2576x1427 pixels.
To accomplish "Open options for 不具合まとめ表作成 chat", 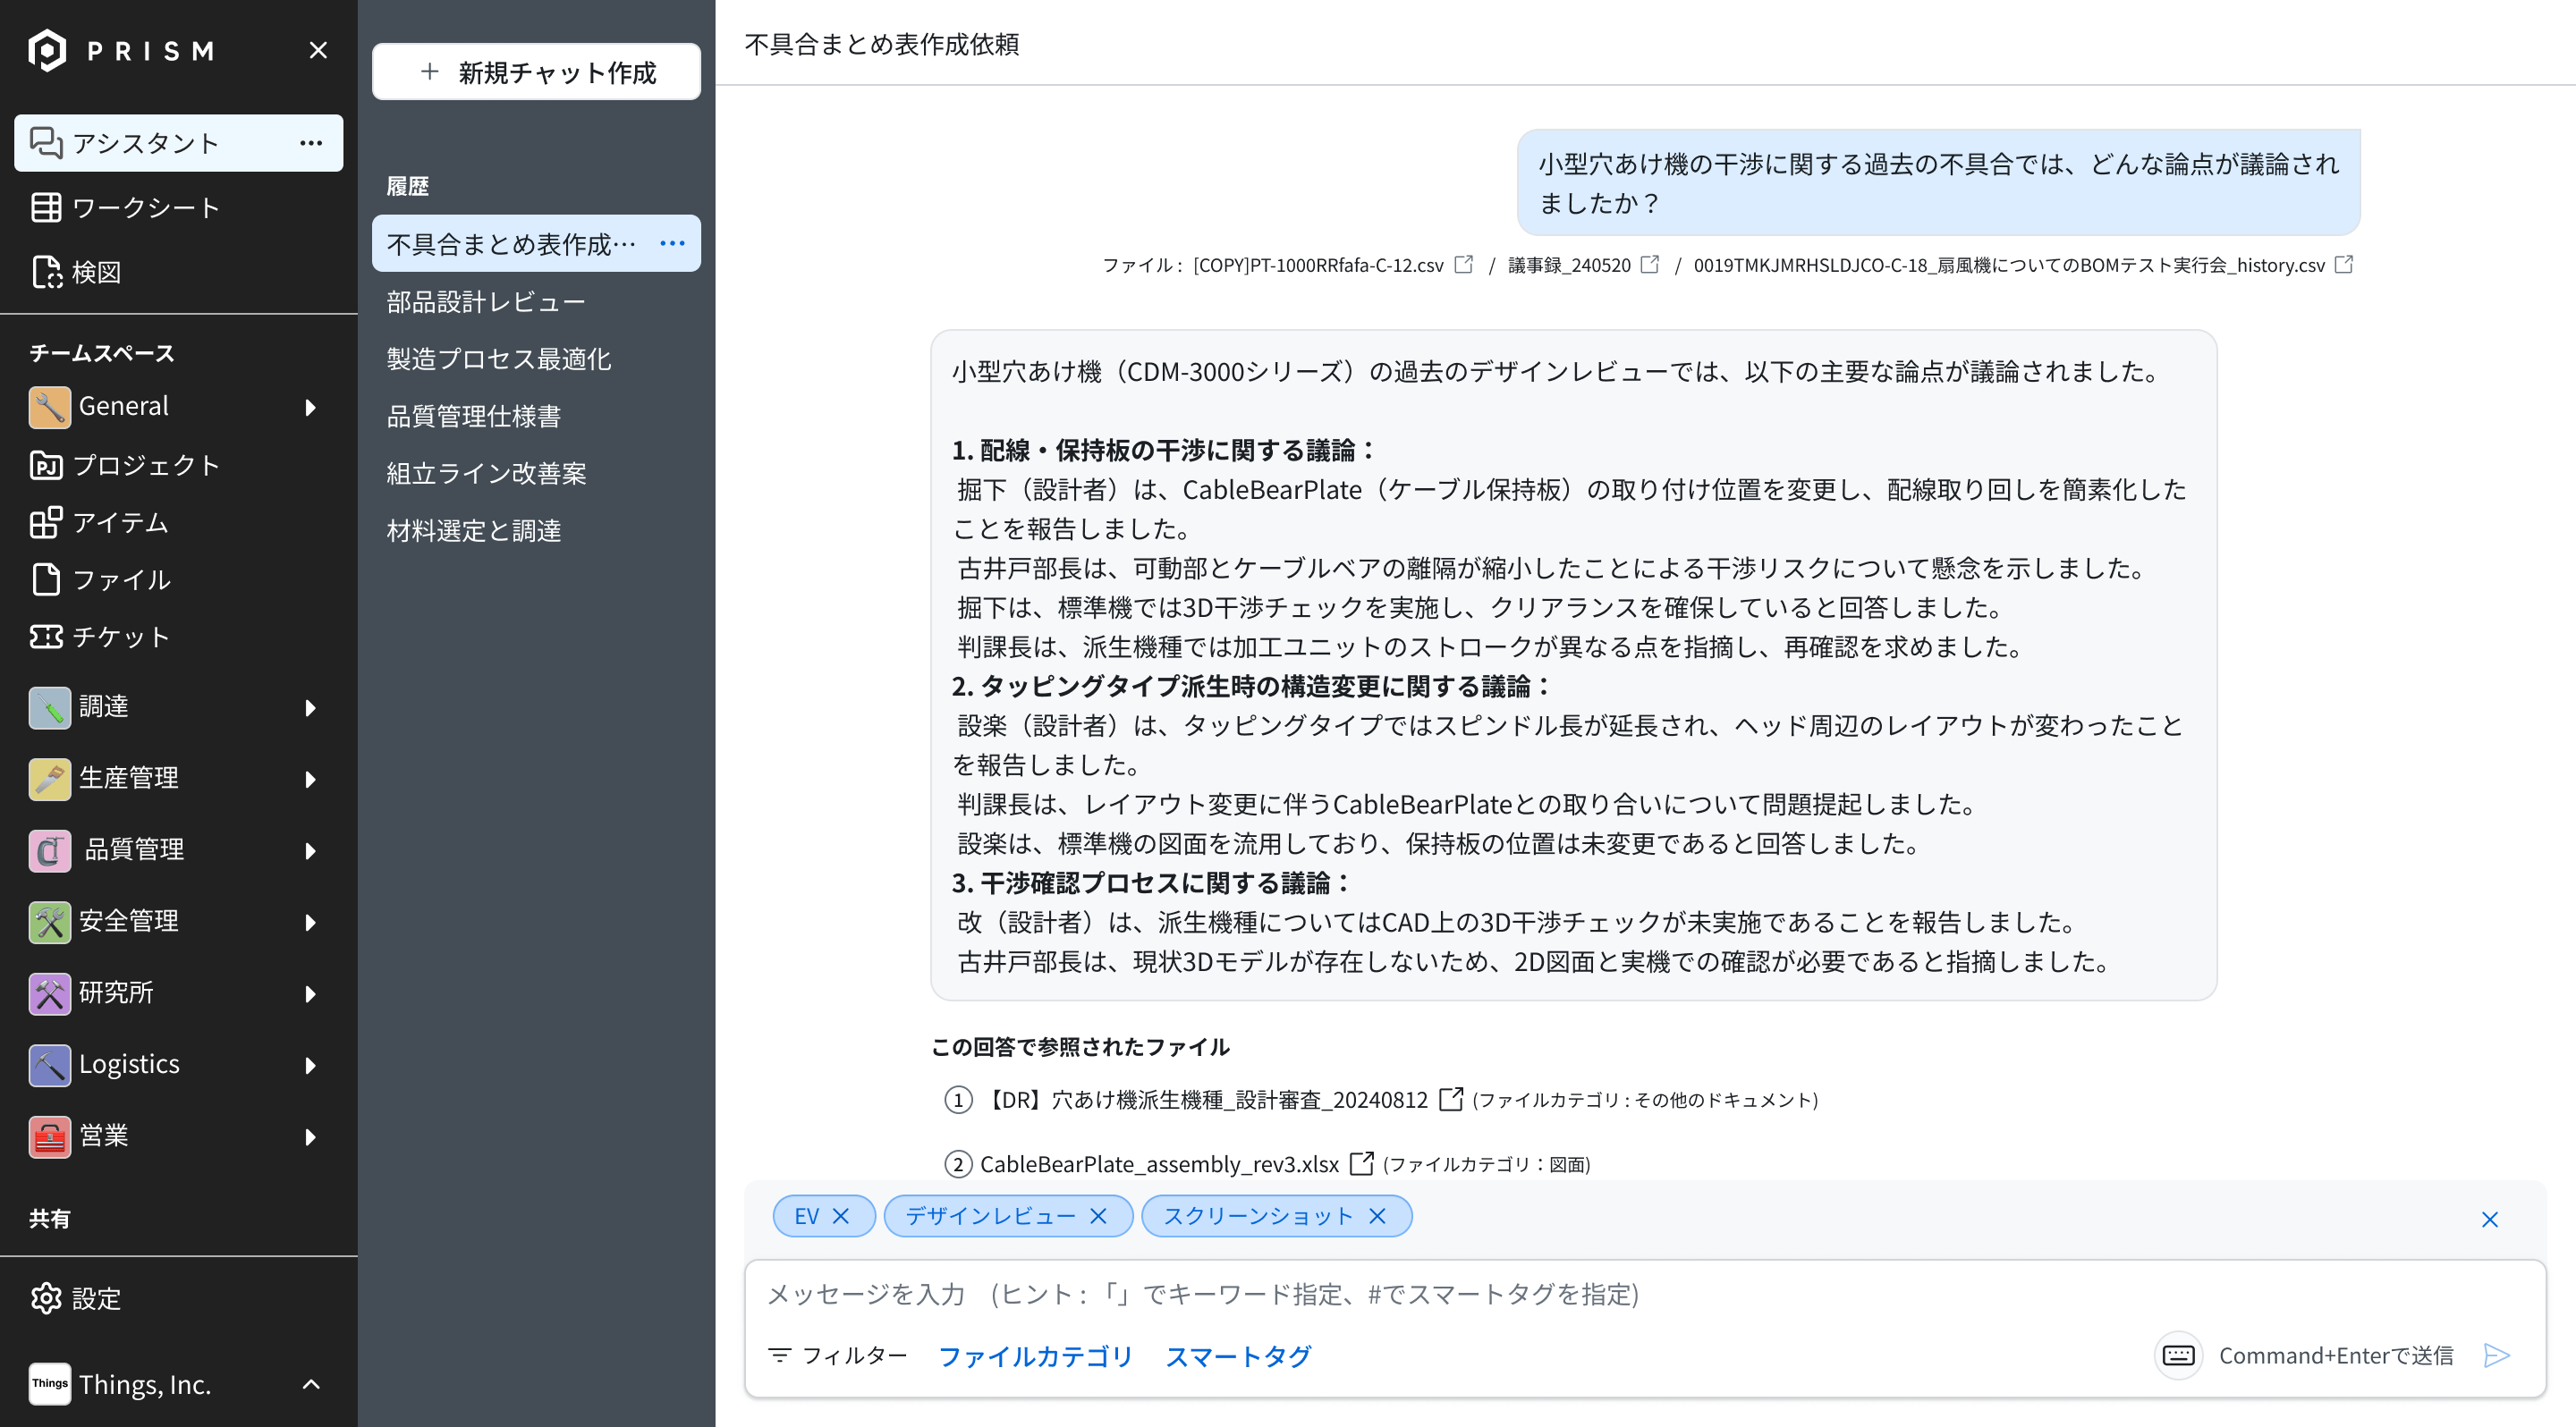I will pos(672,243).
